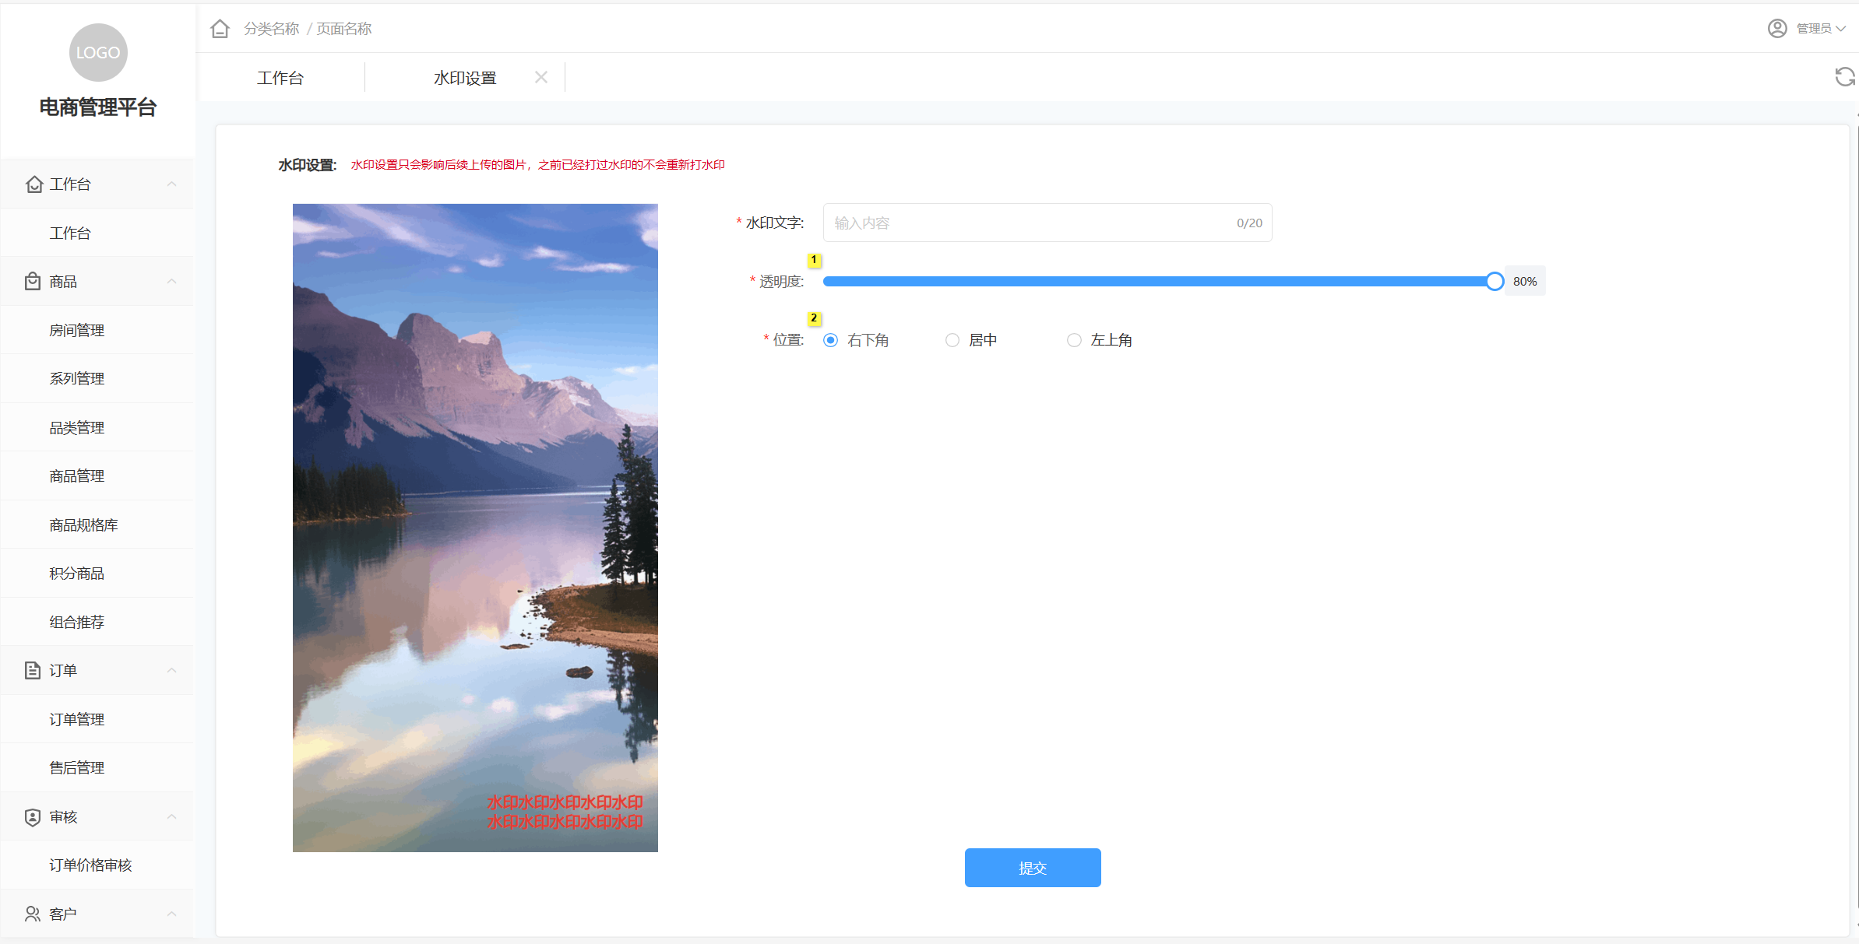Open 组合推荐 in sidebar

coord(97,622)
